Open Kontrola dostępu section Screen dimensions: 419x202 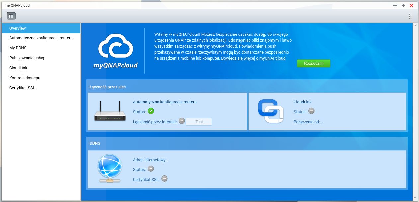pos(25,78)
